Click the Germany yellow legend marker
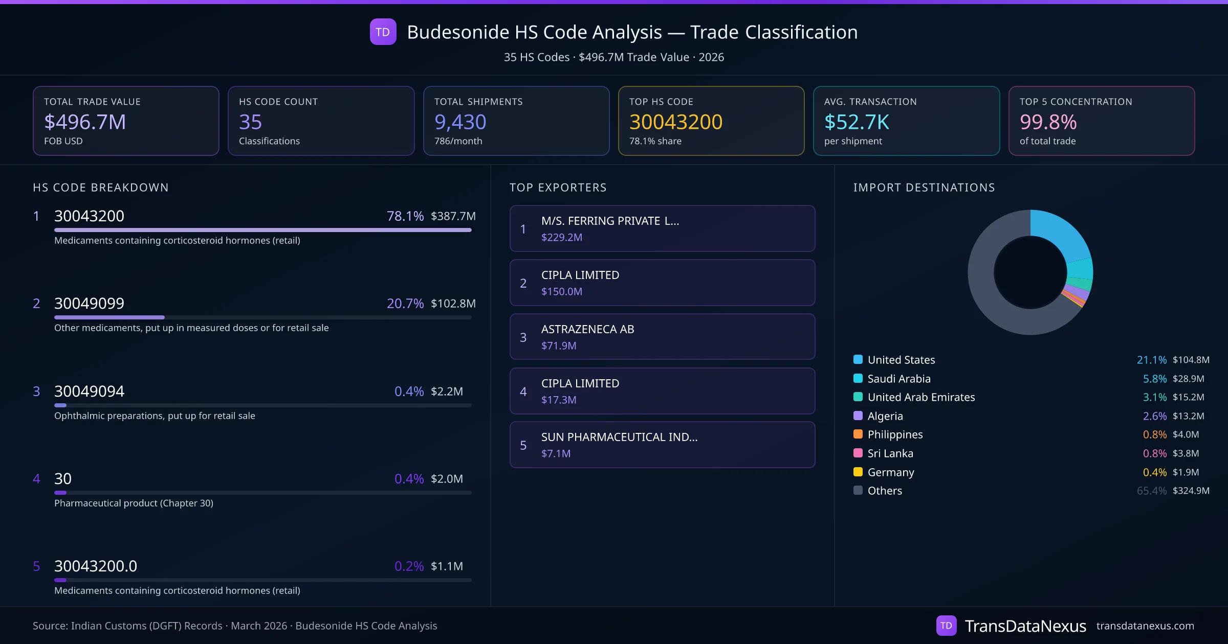1228x644 pixels. [x=858, y=472]
